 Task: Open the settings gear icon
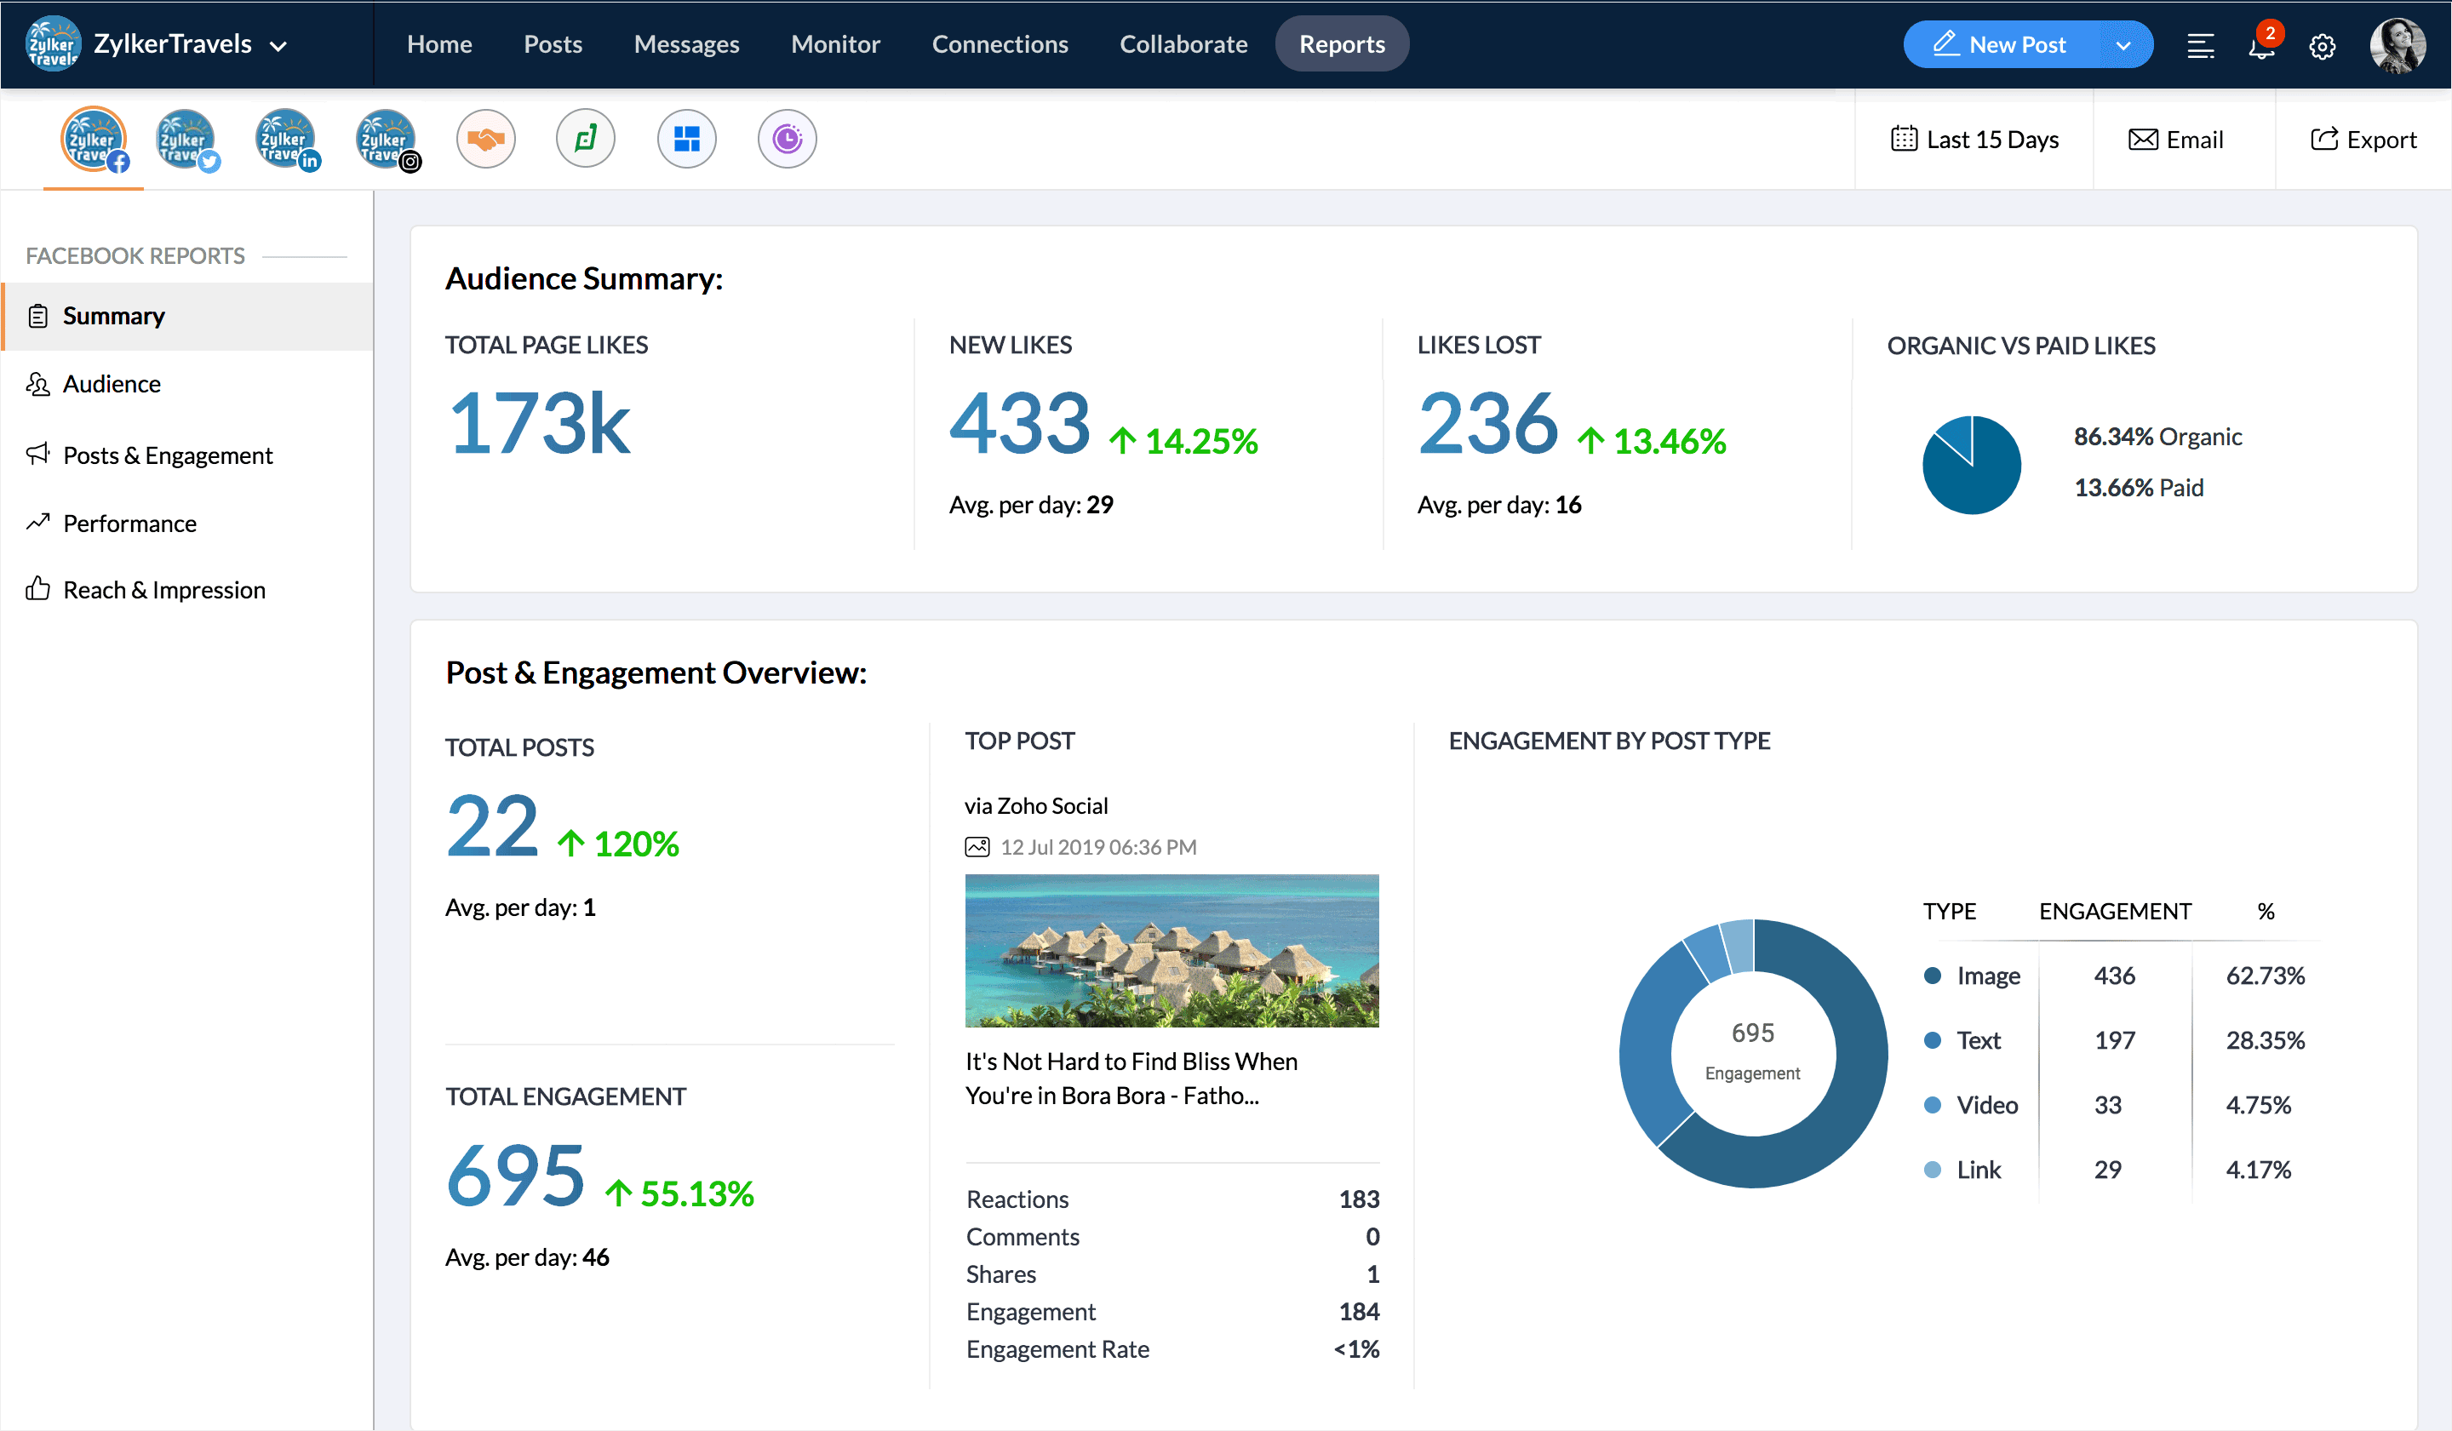(2322, 46)
